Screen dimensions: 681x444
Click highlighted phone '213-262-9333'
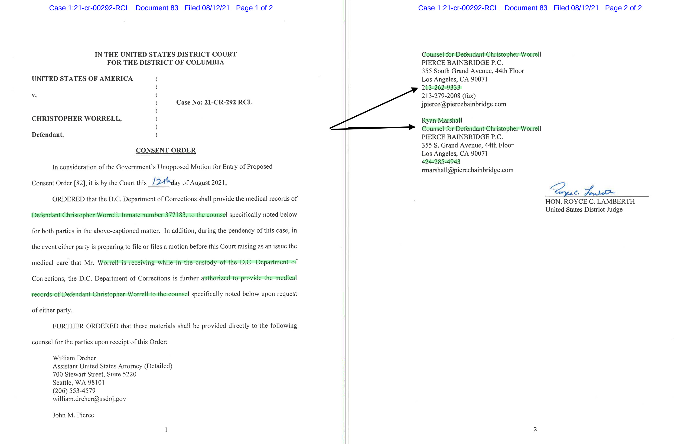point(441,87)
